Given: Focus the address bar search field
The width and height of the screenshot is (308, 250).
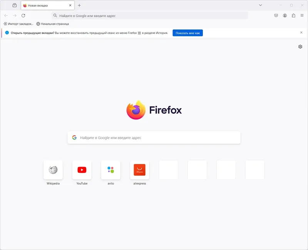Looking at the screenshot, I should pos(150,15).
